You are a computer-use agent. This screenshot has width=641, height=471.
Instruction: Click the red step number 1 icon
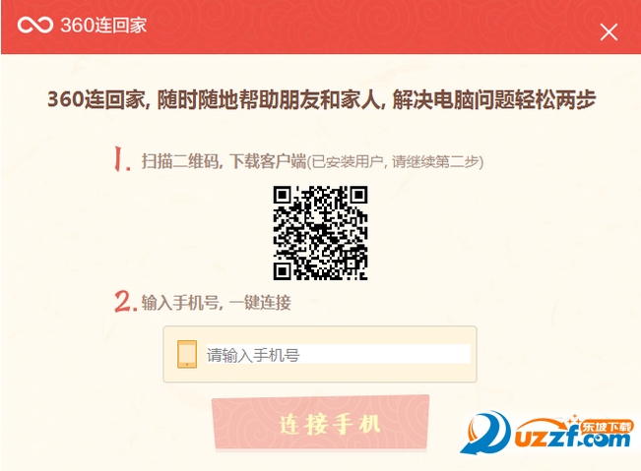(x=122, y=158)
